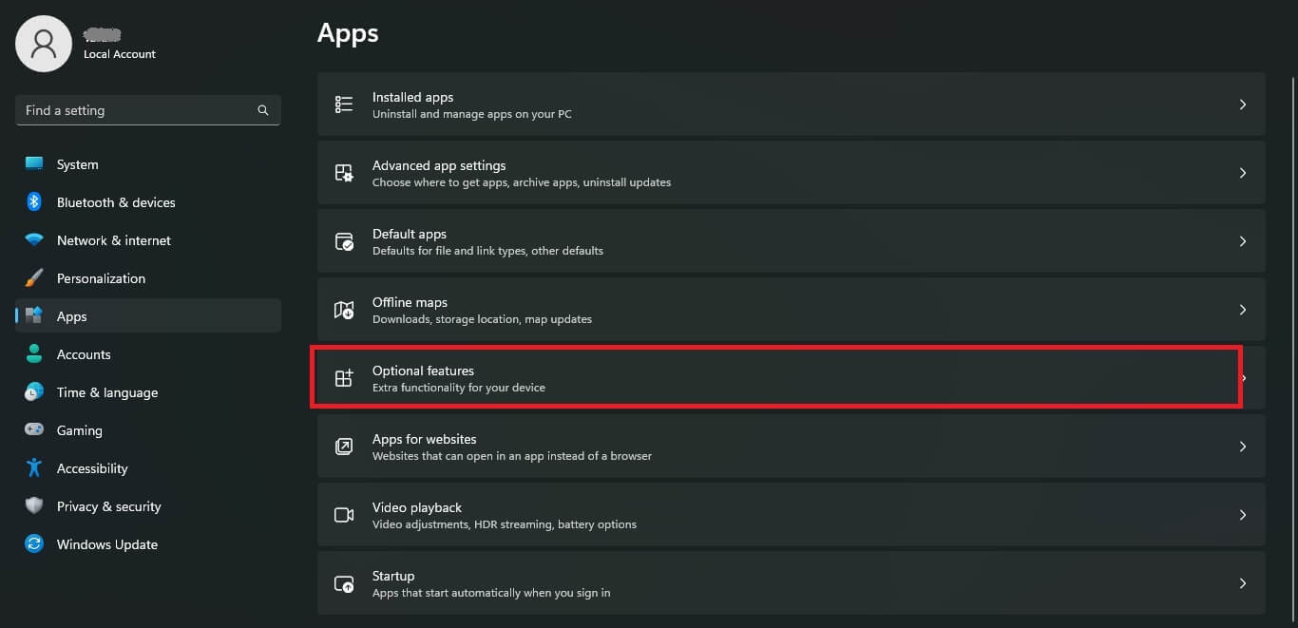Click the Offline maps icon
1298x628 pixels.
coord(344,310)
